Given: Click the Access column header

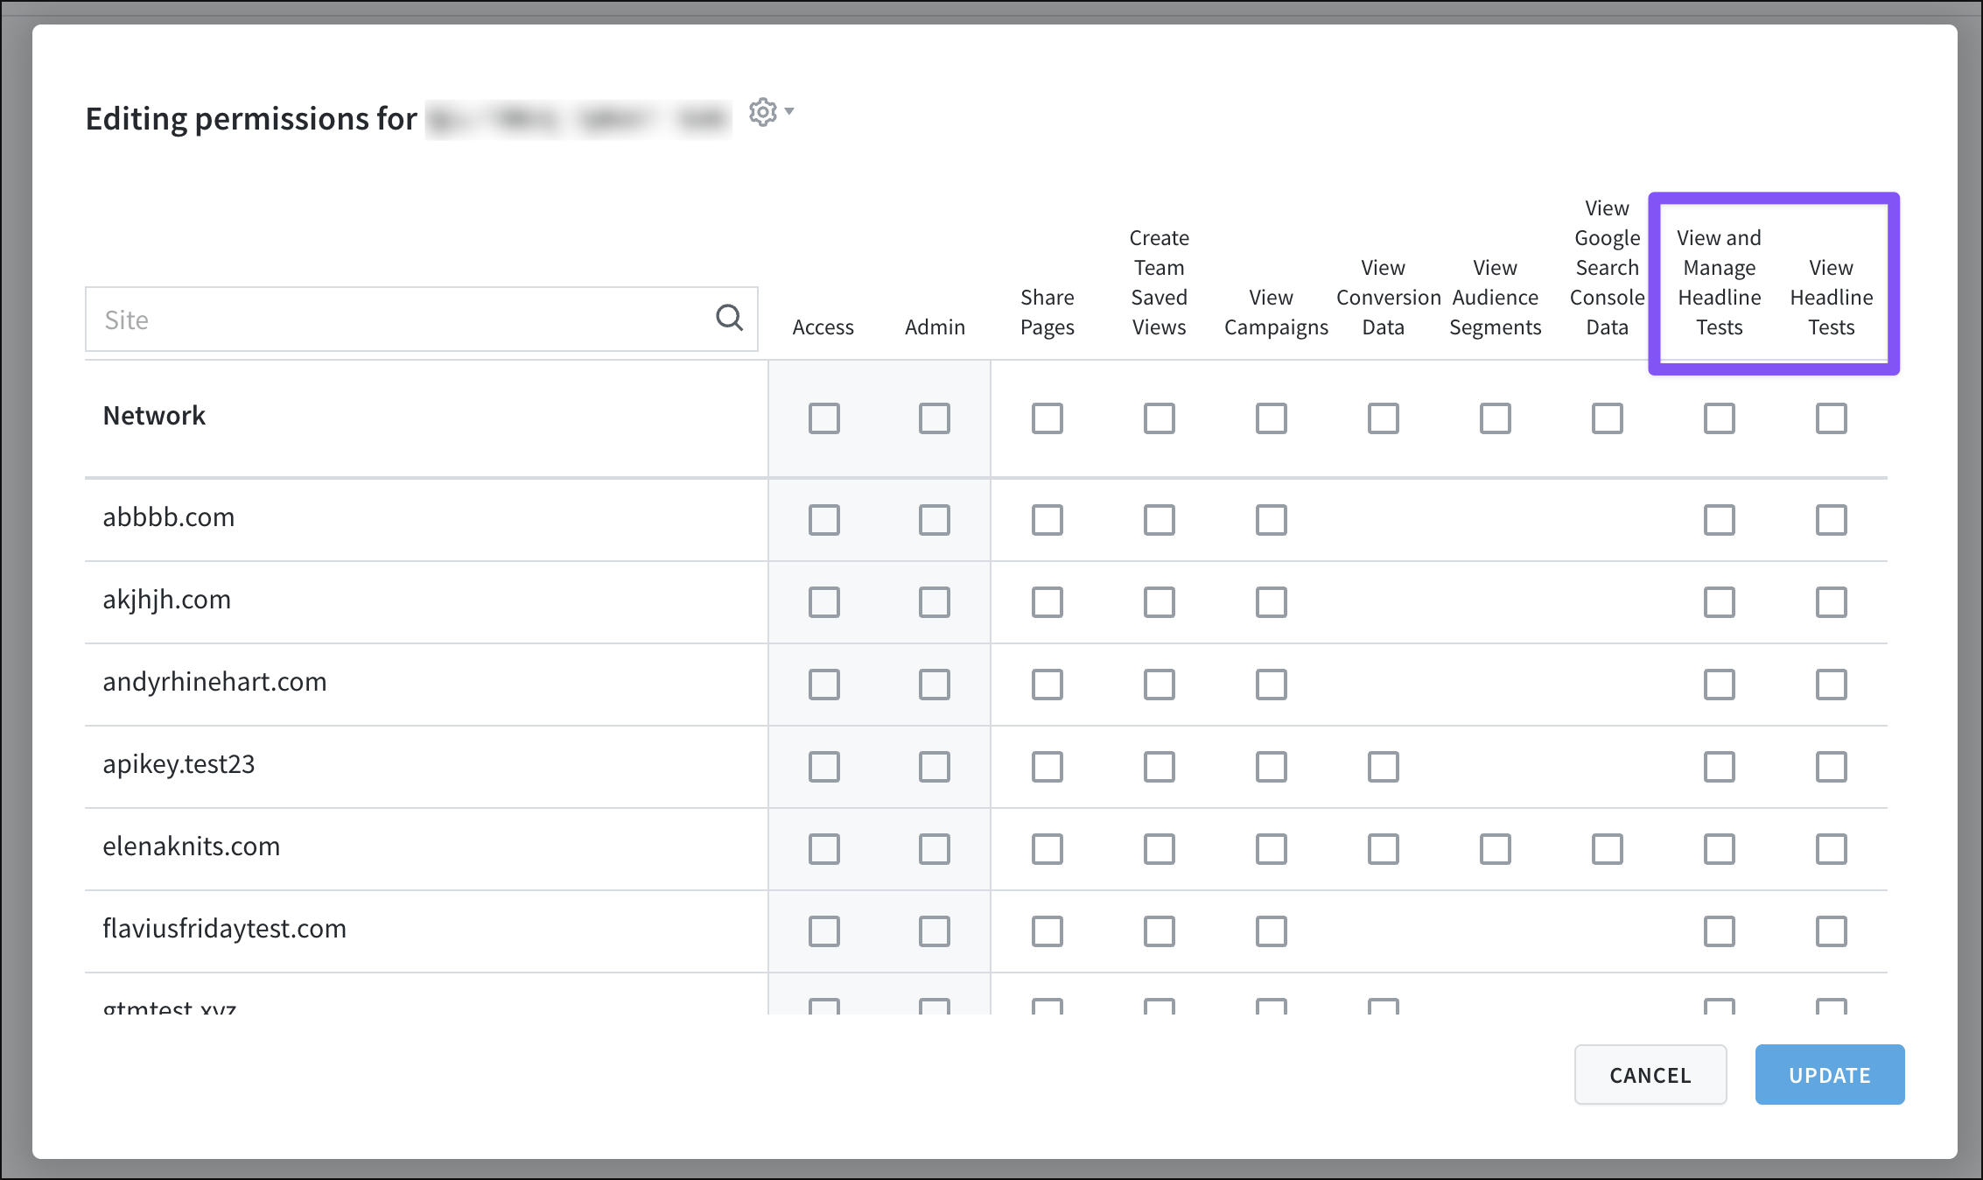Looking at the screenshot, I should pyautogui.click(x=823, y=327).
